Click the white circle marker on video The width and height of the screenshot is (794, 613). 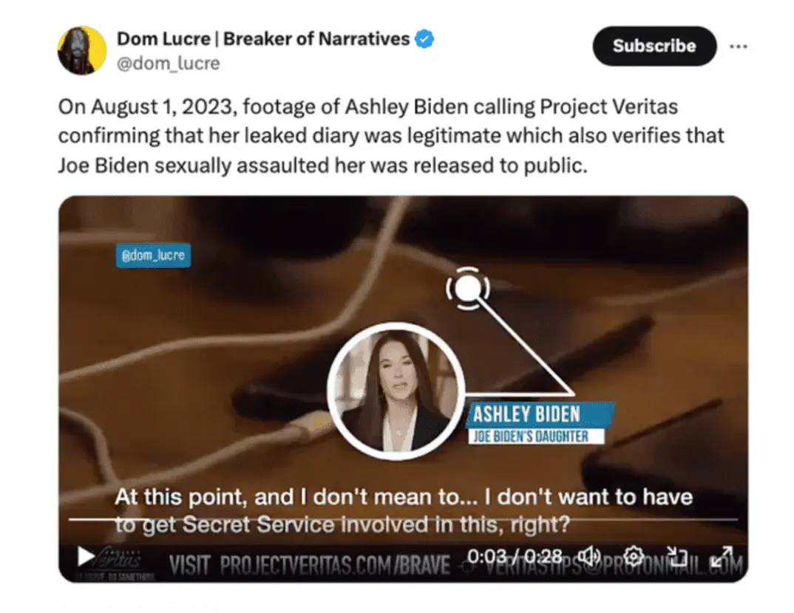[468, 288]
